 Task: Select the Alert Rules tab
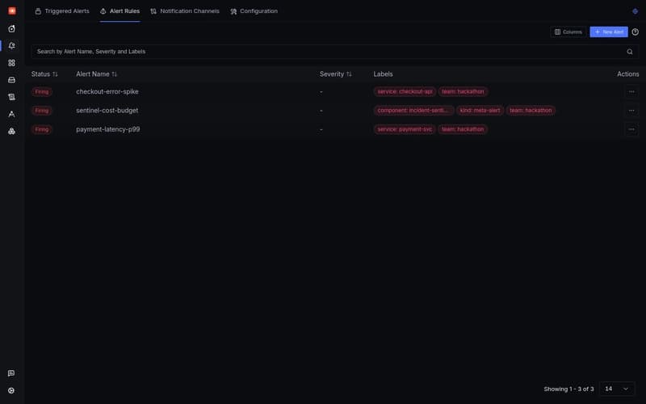pos(120,11)
